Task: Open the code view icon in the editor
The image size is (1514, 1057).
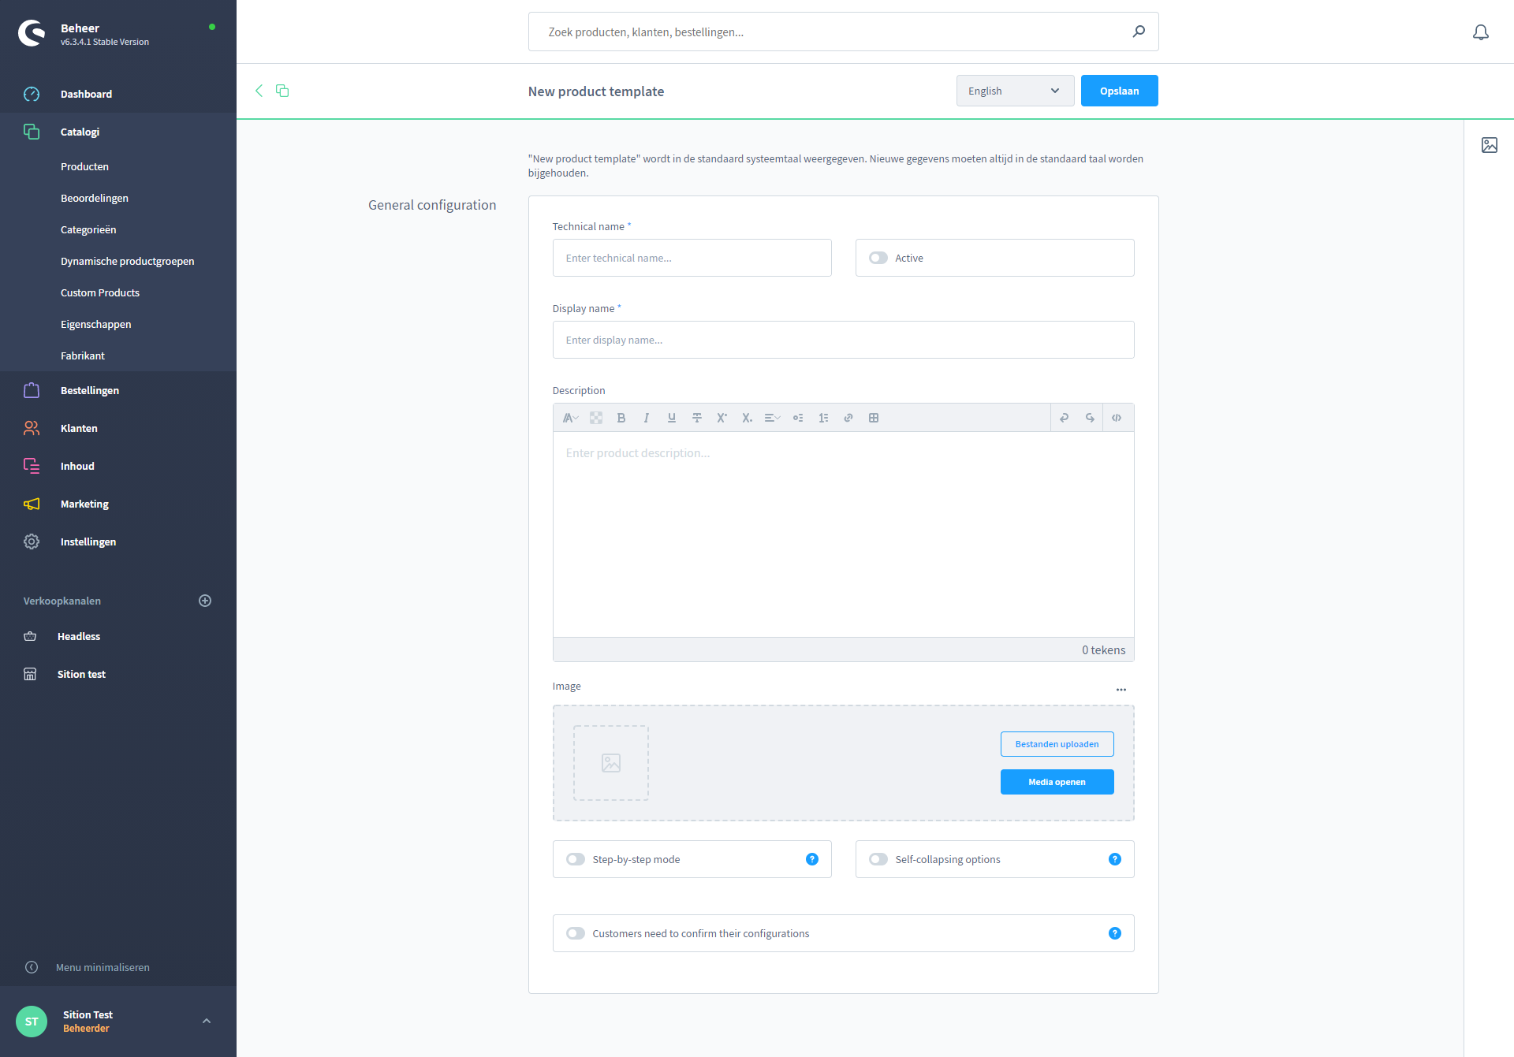Action: (x=1117, y=418)
